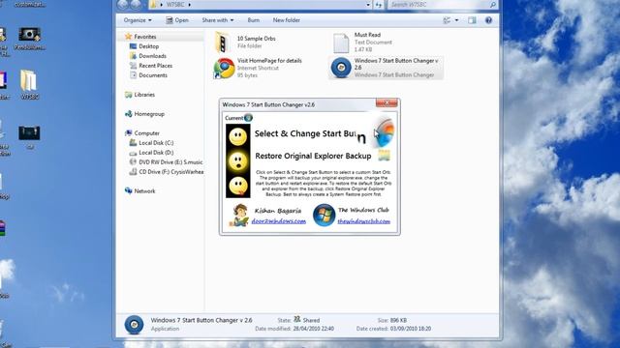
Task: Open the view options dropdown arrow
Action: coord(456,20)
